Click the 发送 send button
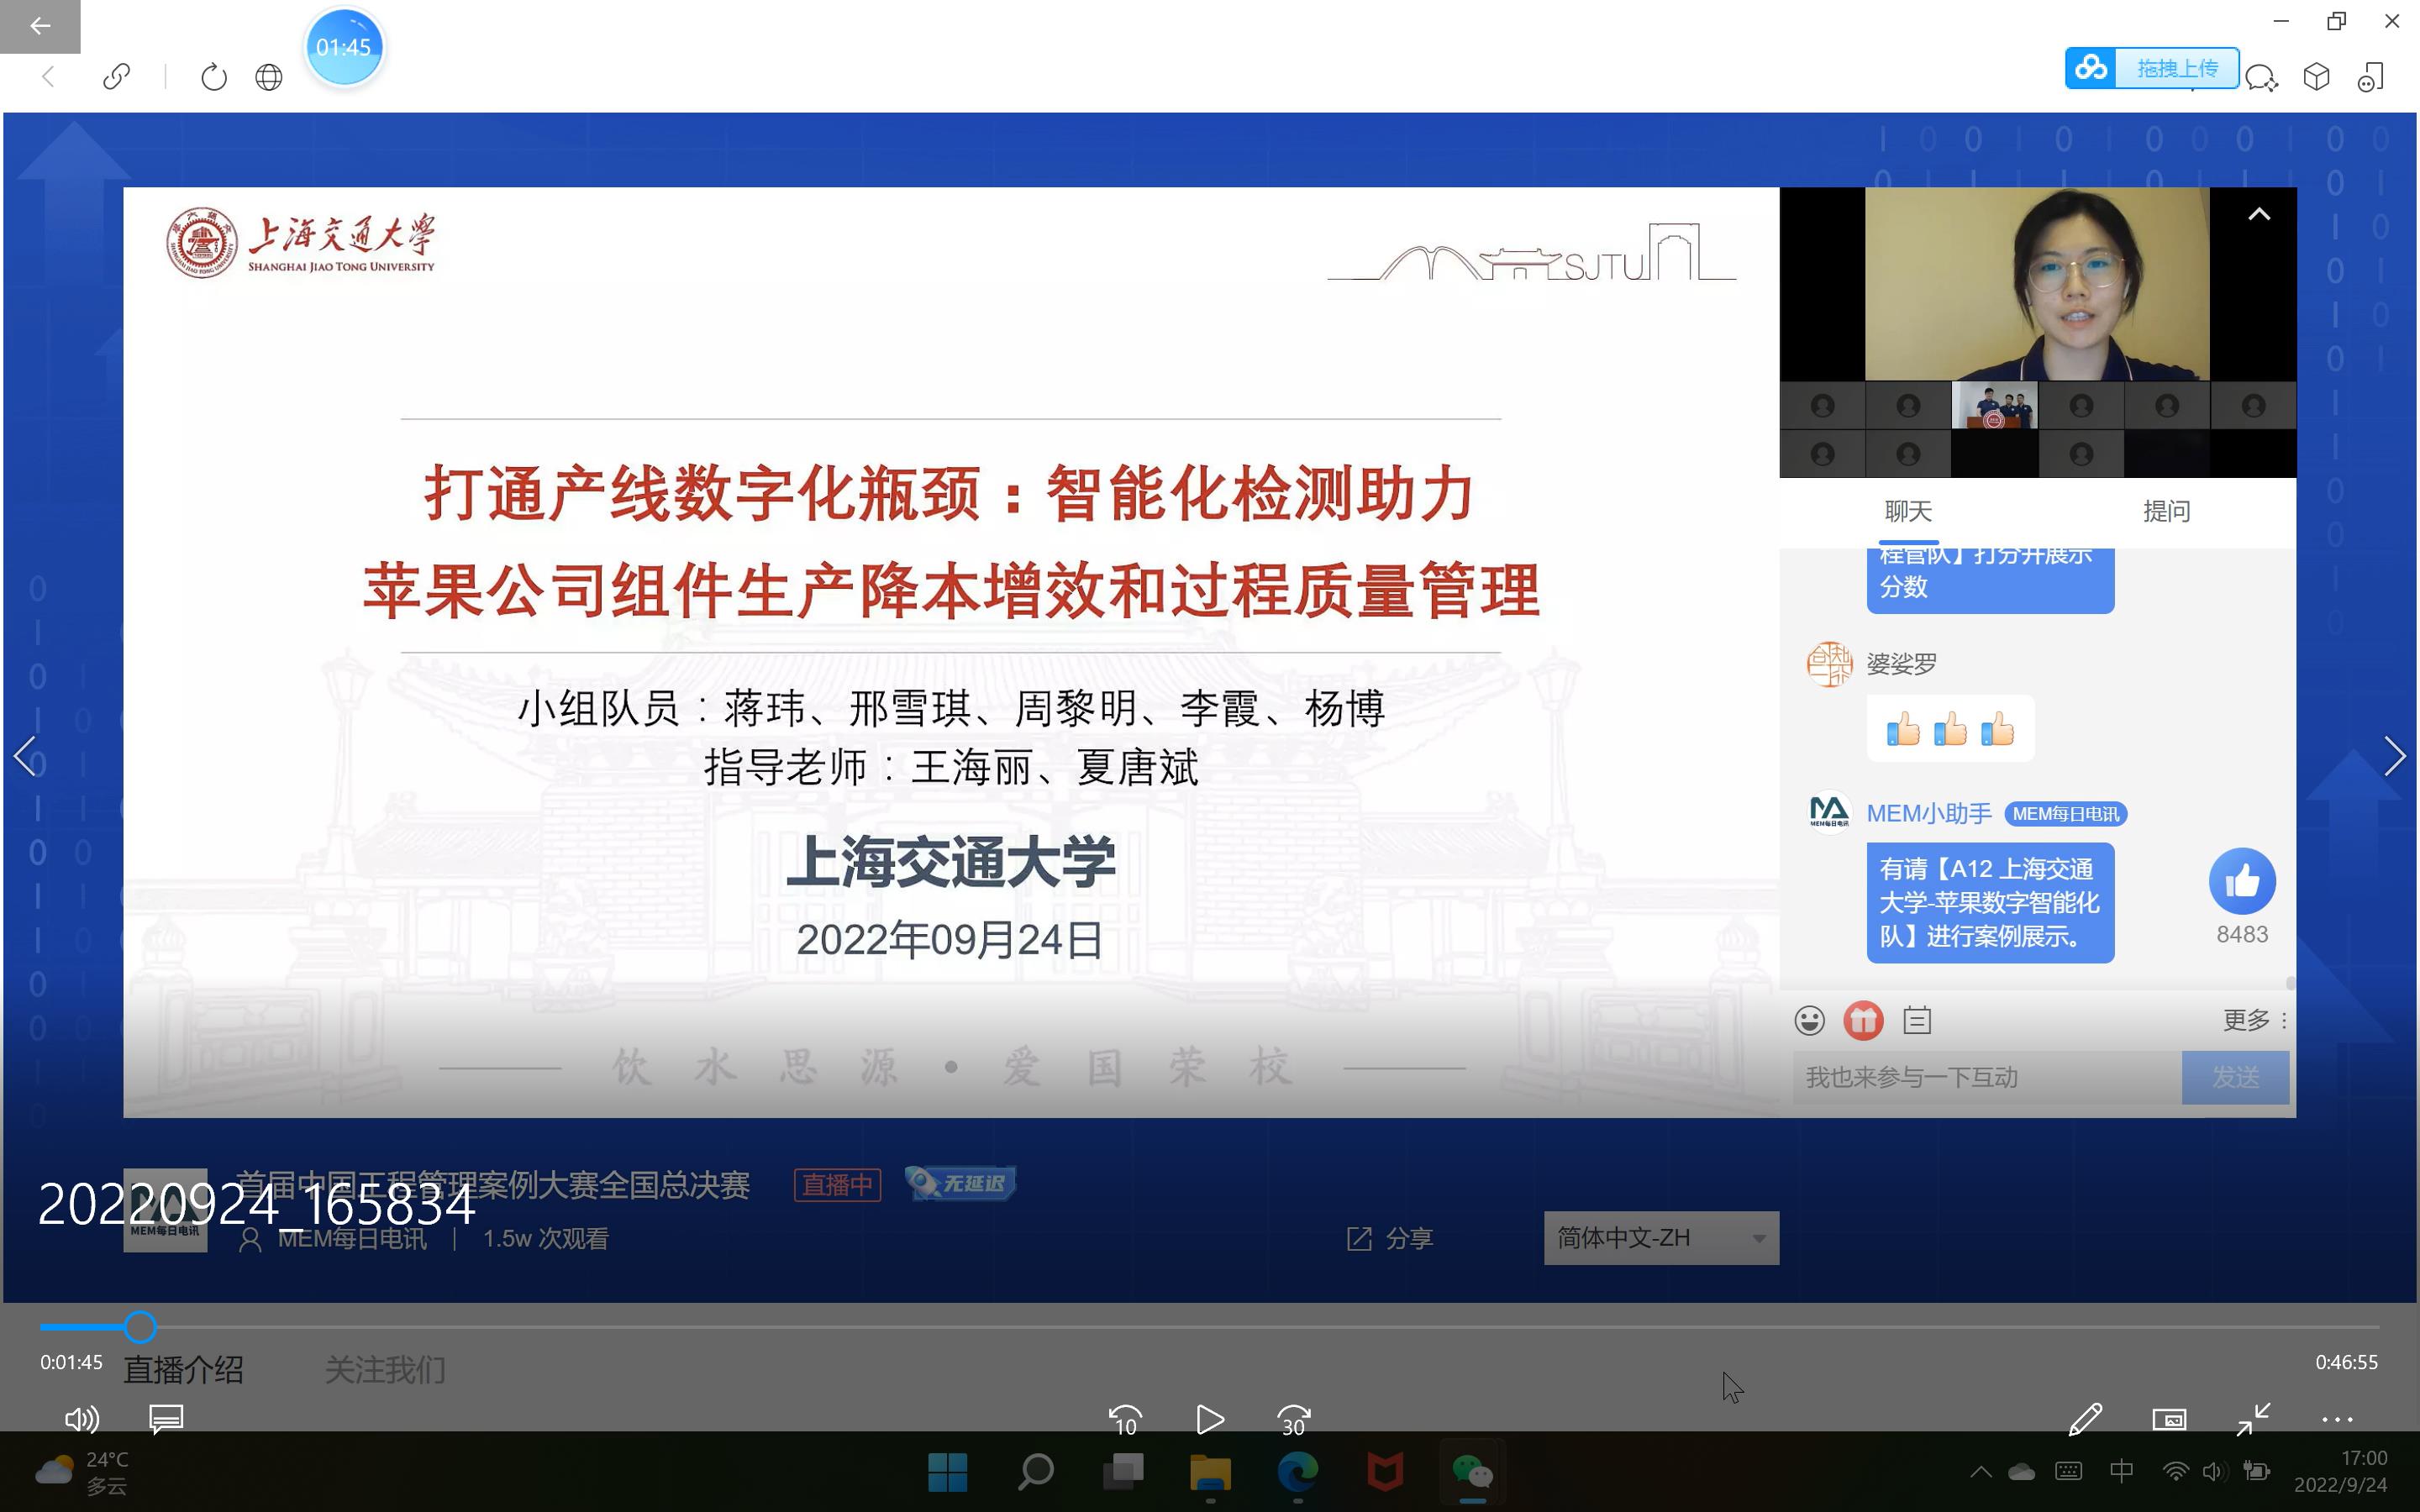2420x1512 pixels. click(x=2235, y=1077)
